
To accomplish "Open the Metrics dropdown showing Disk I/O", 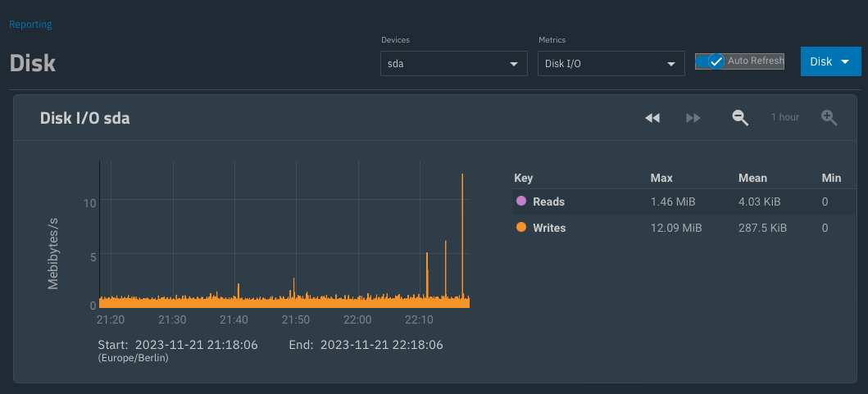I will coord(611,64).
